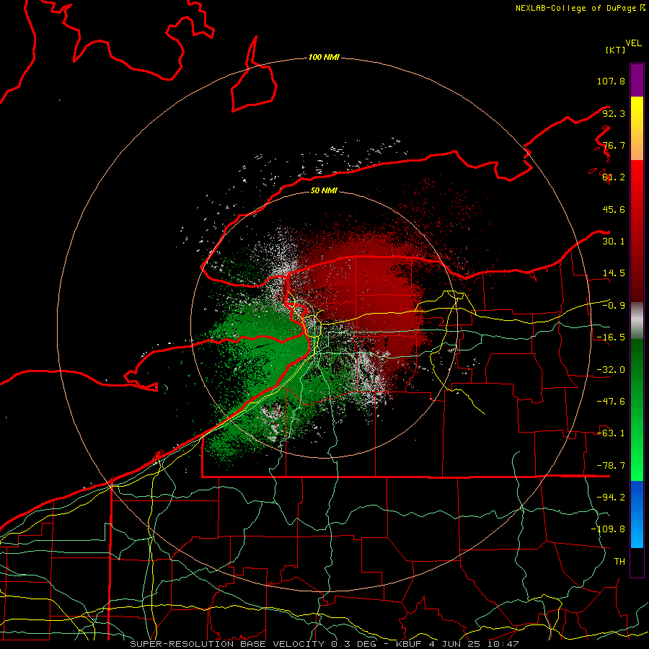Click the TH label near color bar bottom
This screenshot has height=649, width=649.
(x=619, y=562)
